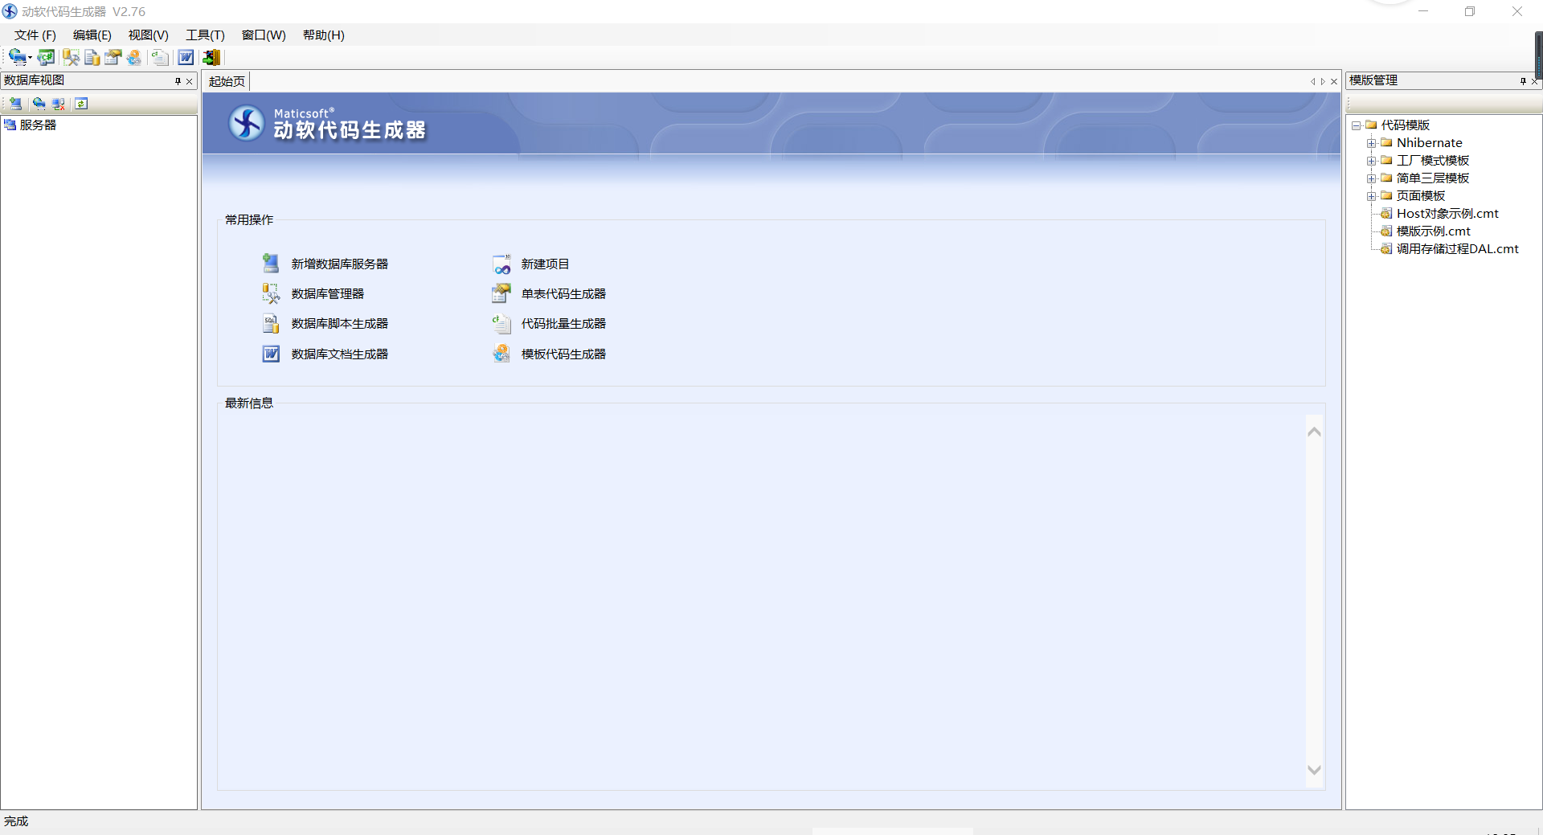Click the batch code generation toolbar icon
Screen dimensions: 1543x835
[x=160, y=57]
